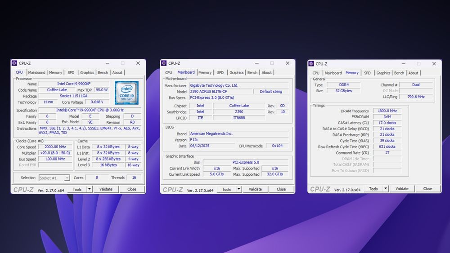Click the 'Default string' field in Mainboard window
Viewport: 450px width, 253px height.
coord(271,91)
